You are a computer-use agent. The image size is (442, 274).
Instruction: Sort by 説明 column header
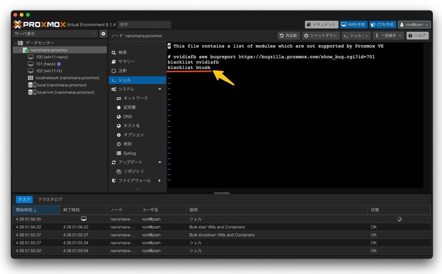(277, 210)
